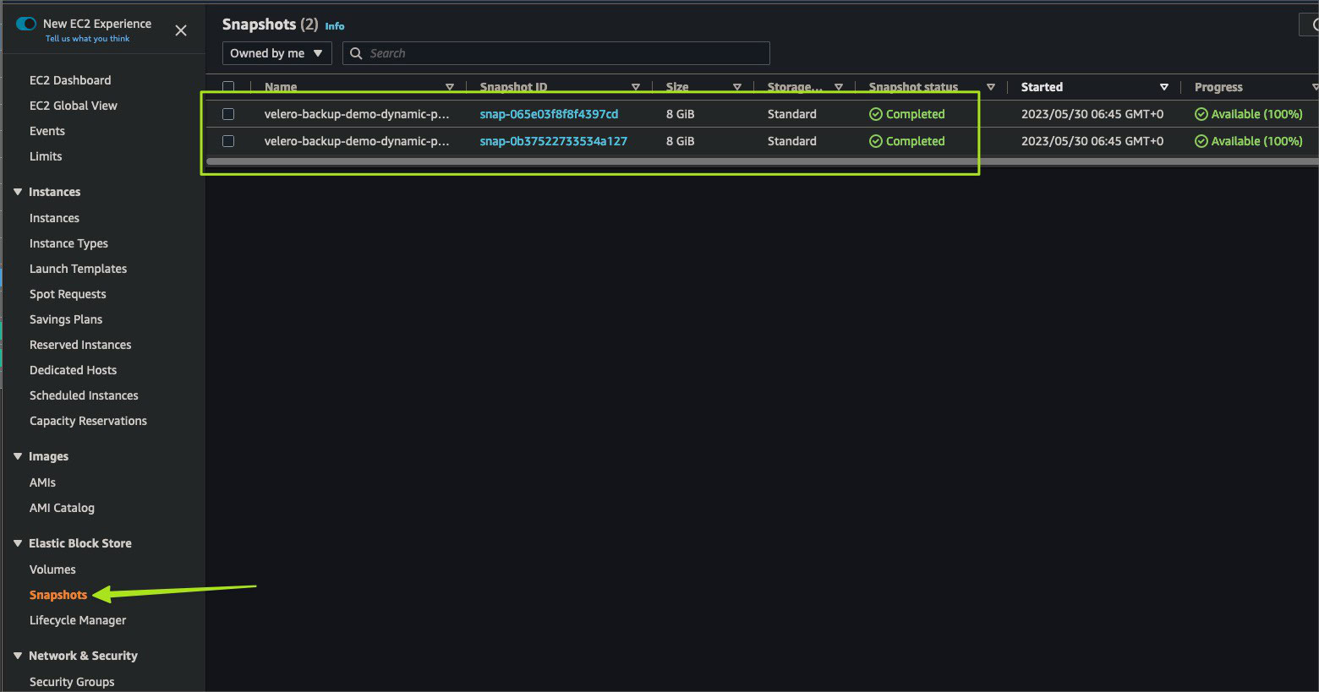Screen dimensions: 1319x692
Task: Open Scheduled Instances
Action: tap(84, 395)
